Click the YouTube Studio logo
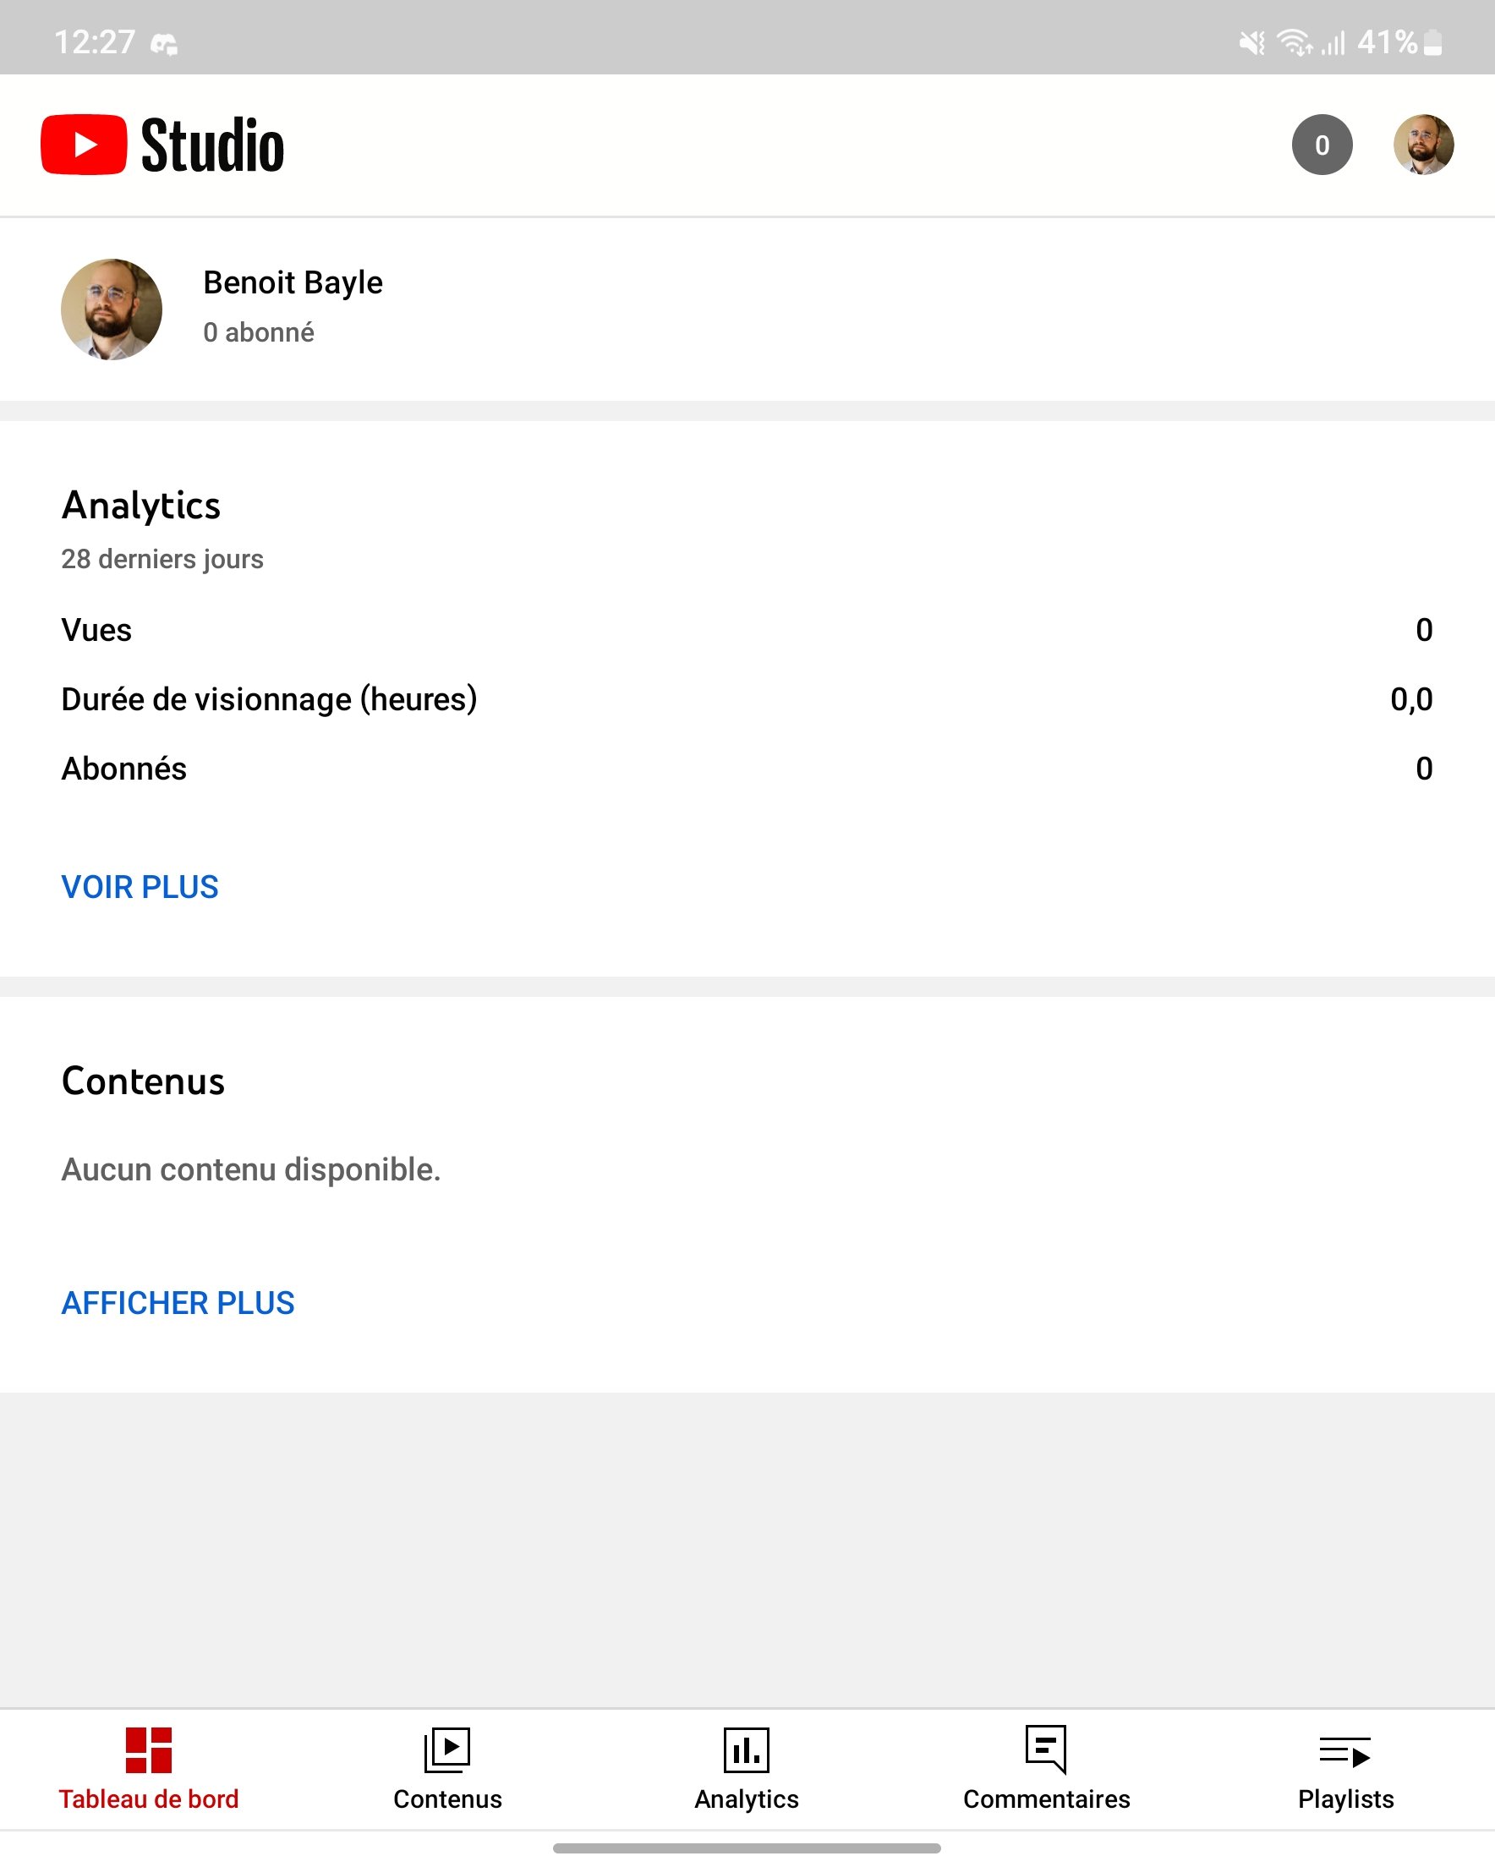The height and width of the screenshot is (1867, 1495). pyautogui.click(x=162, y=145)
